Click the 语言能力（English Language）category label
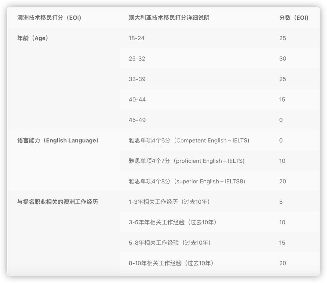This screenshot has width=327, height=283. (x=58, y=140)
